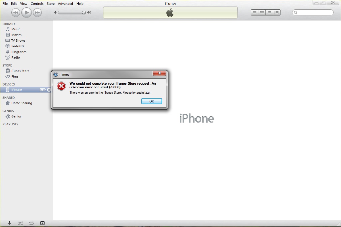Open the Store menu

[51, 4]
